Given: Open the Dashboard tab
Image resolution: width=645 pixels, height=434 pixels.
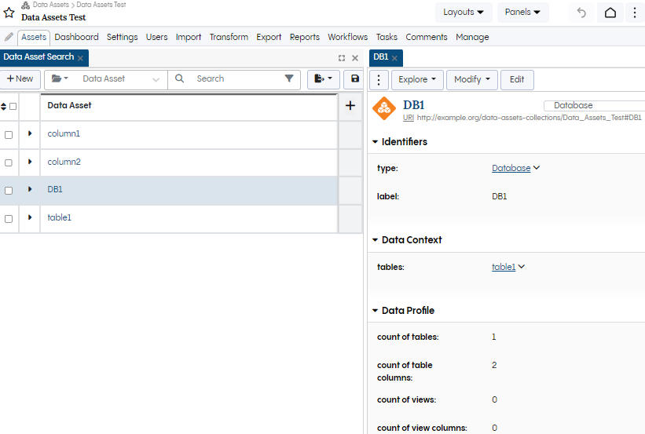Looking at the screenshot, I should [x=76, y=37].
